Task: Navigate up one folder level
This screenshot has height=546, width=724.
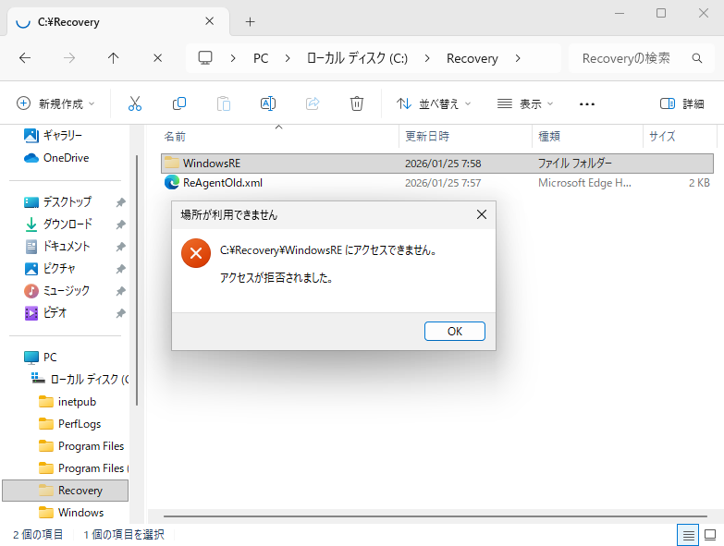Action: [114, 58]
